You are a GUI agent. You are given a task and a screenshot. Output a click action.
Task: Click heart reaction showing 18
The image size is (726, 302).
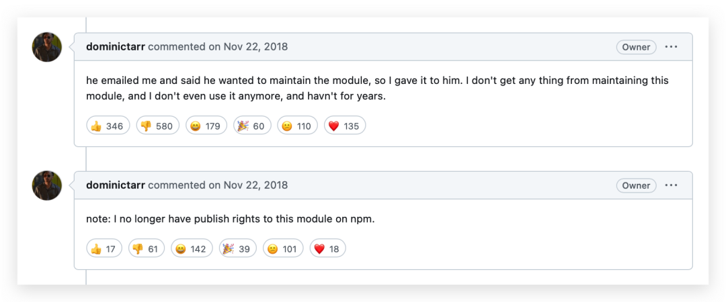pyautogui.click(x=327, y=248)
